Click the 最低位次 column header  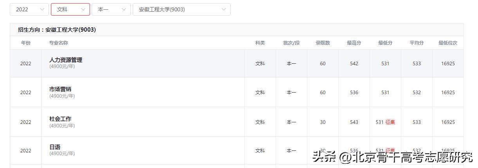(448, 43)
